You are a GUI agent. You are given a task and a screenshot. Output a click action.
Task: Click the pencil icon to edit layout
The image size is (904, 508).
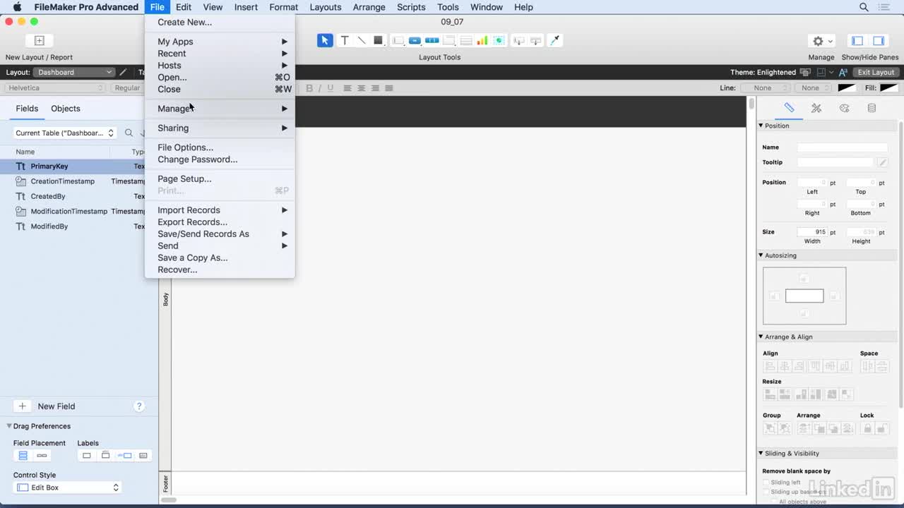click(x=124, y=72)
